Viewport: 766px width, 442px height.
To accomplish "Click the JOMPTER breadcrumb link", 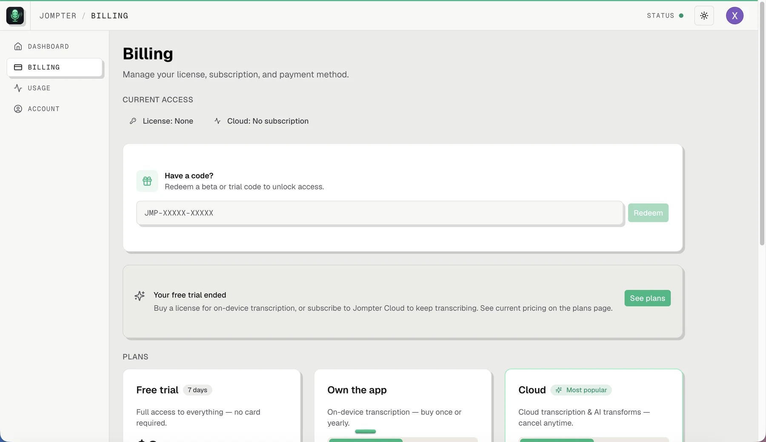I will coord(58,16).
